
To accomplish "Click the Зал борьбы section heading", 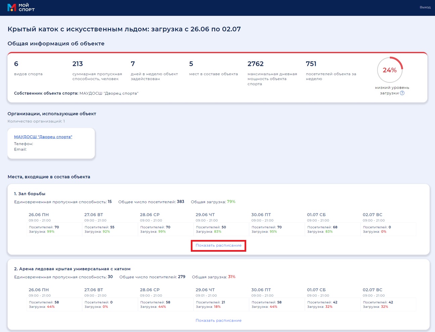I will [30, 194].
